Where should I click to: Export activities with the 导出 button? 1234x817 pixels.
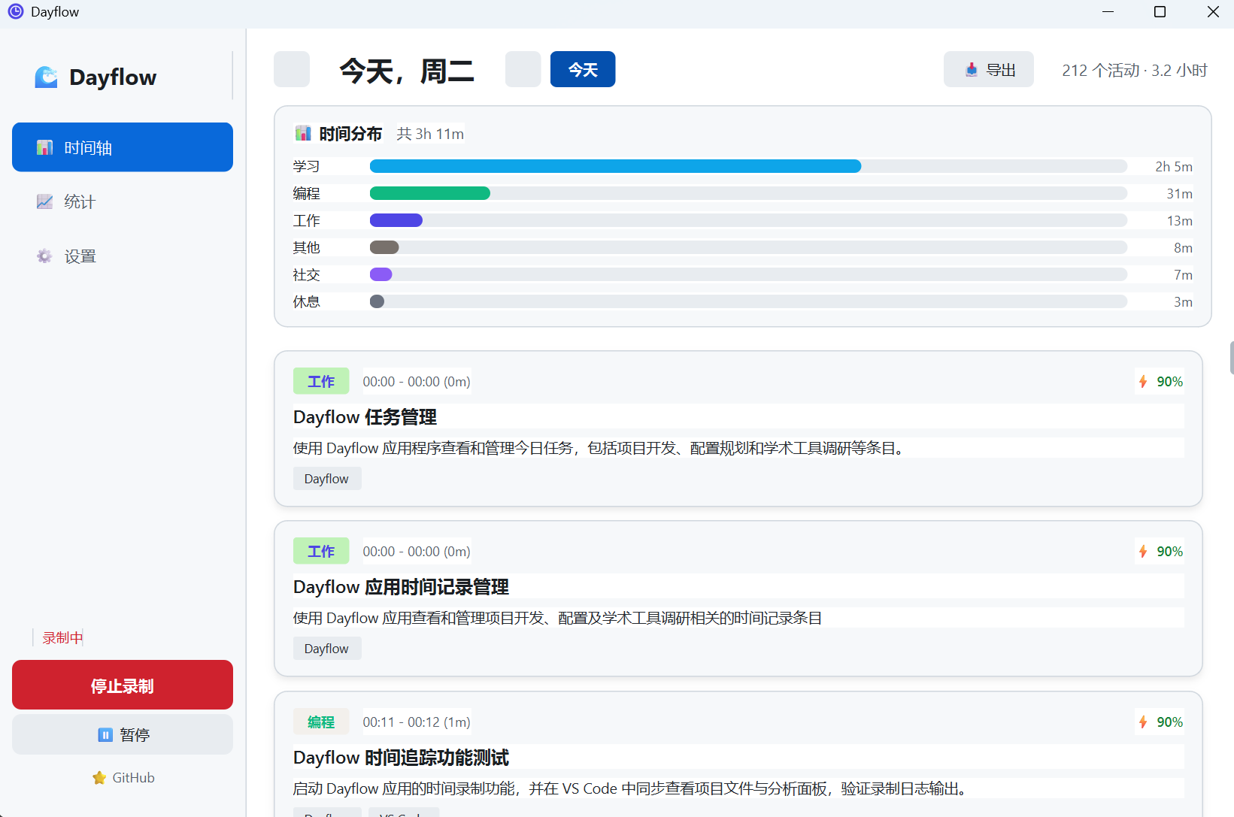click(x=989, y=69)
